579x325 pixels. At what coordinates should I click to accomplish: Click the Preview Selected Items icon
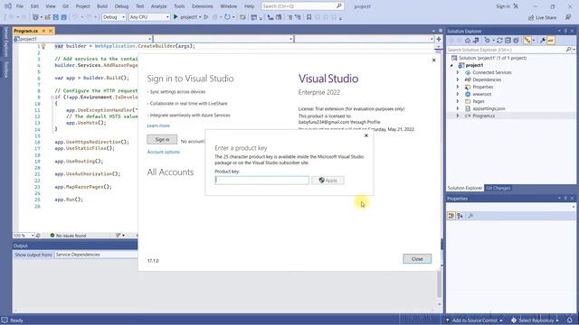pyautogui.click(x=551, y=41)
